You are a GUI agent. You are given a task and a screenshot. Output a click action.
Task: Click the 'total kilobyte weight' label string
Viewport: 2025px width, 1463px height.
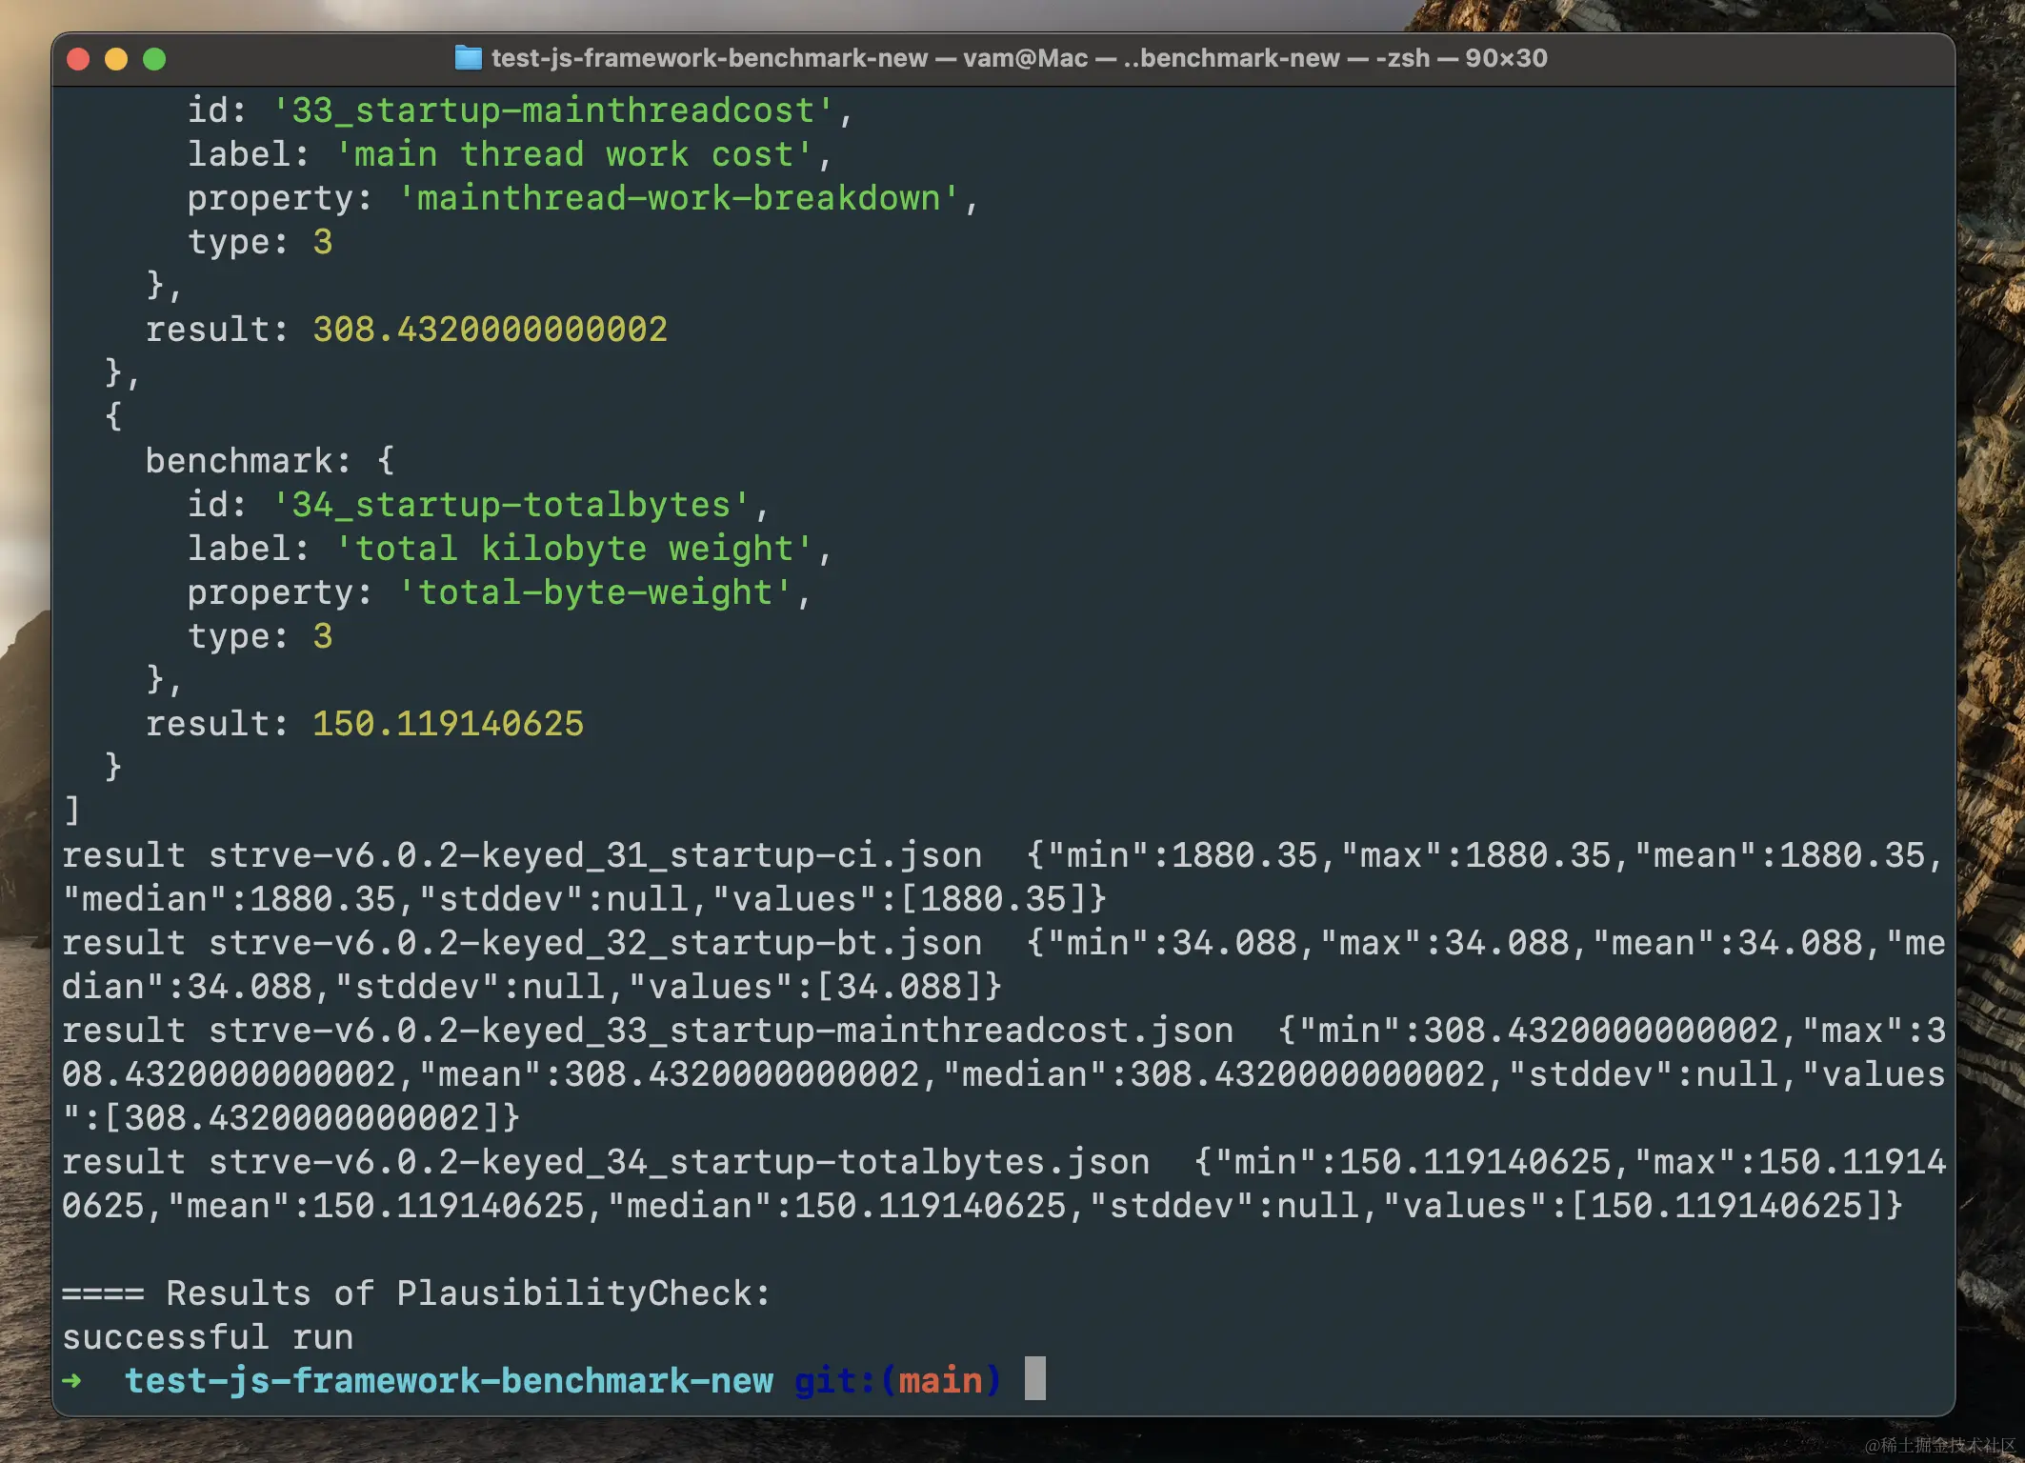pyautogui.click(x=573, y=549)
